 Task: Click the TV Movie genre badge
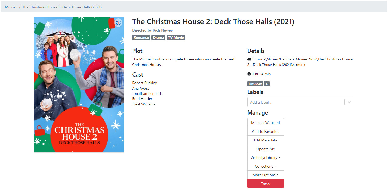point(176,37)
